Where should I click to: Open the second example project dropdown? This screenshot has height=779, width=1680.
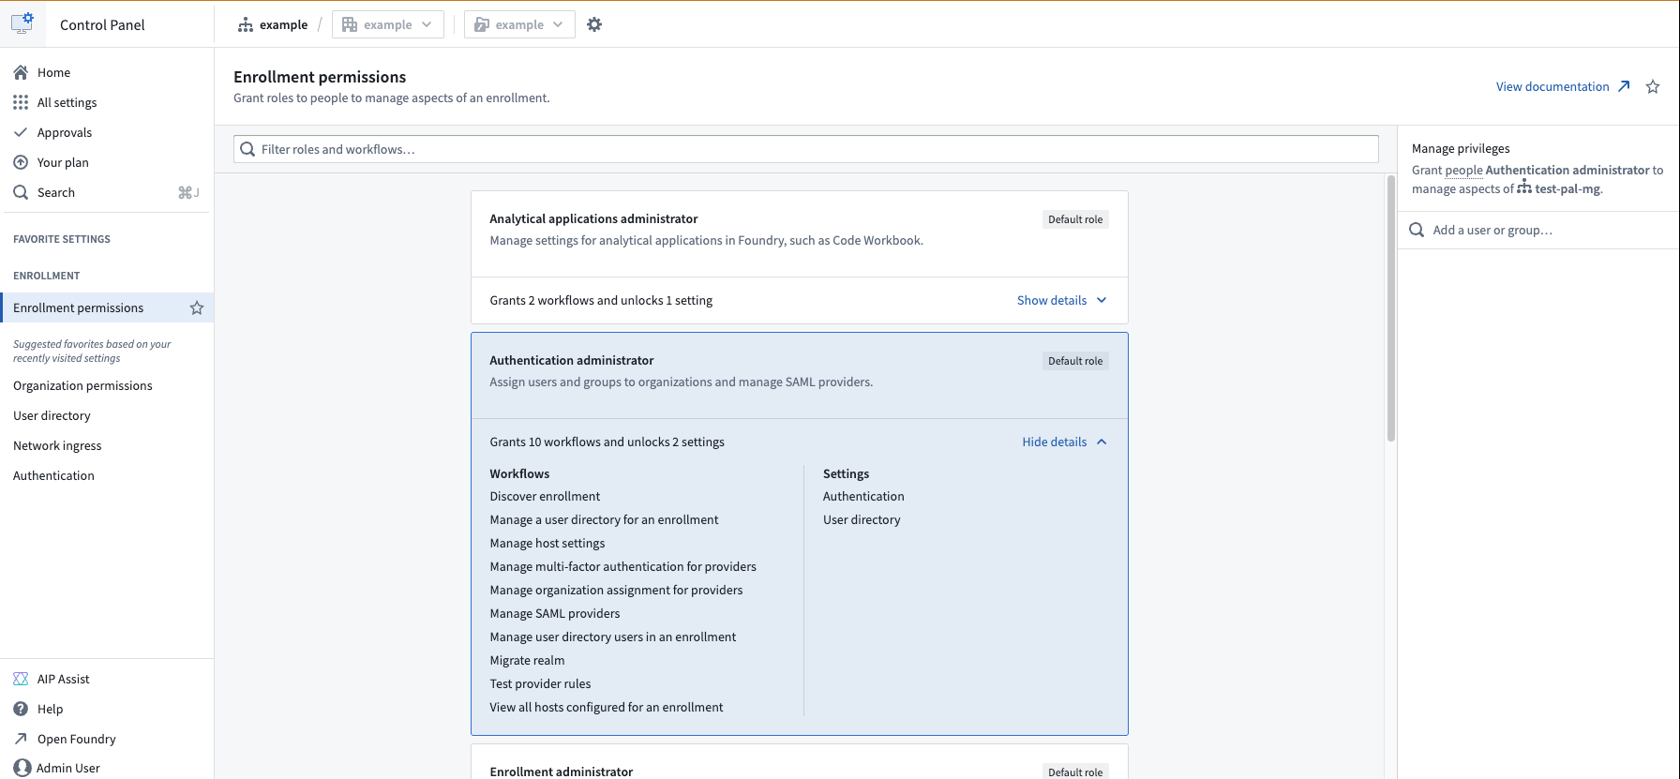coord(519,24)
